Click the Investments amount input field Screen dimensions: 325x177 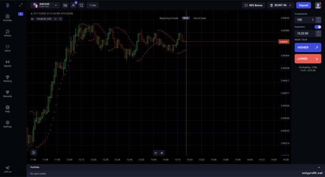click(x=303, y=19)
